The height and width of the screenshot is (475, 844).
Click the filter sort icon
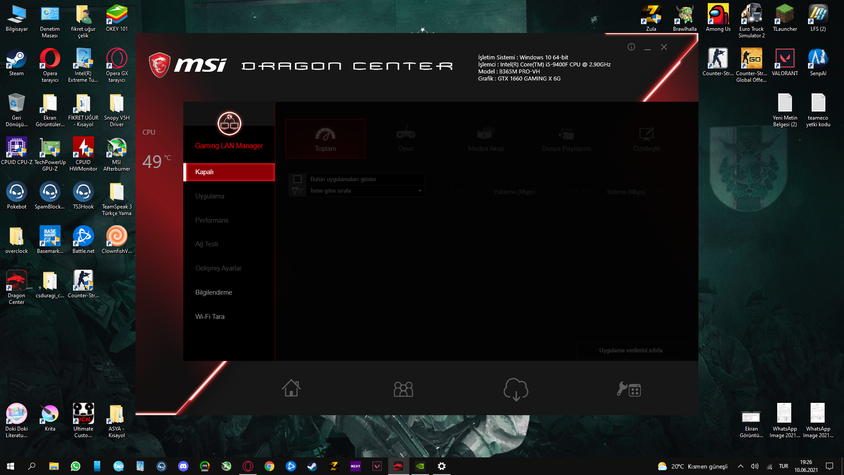click(297, 191)
